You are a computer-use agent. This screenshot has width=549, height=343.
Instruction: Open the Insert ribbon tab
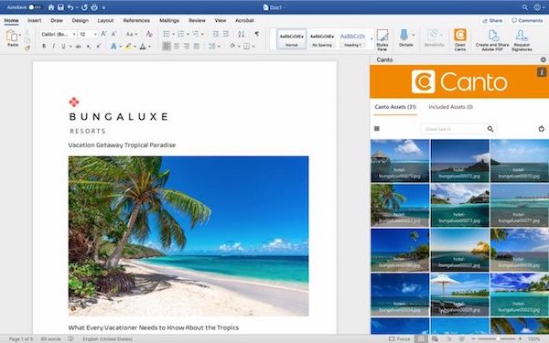coord(35,21)
